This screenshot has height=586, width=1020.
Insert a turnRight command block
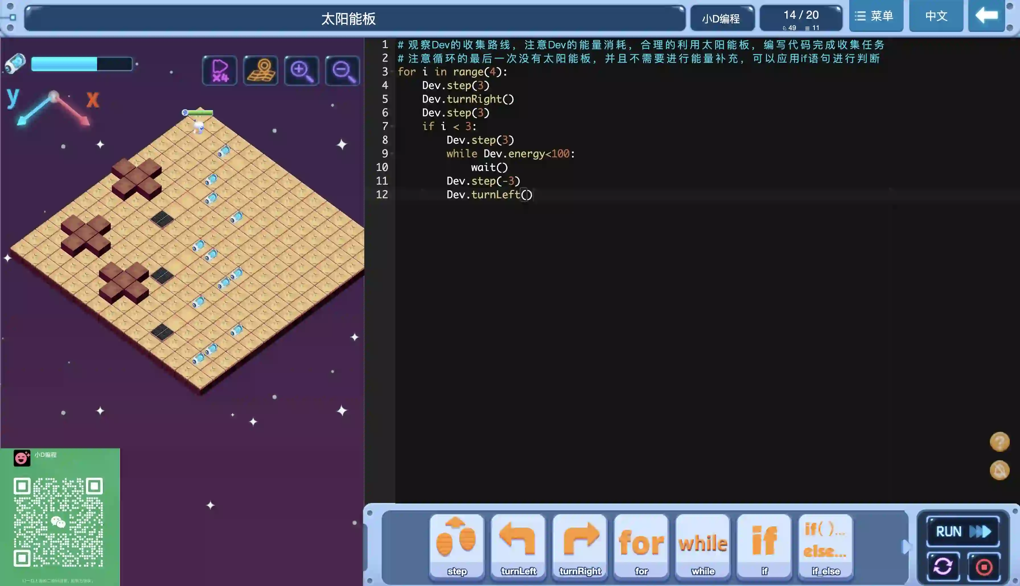point(580,546)
